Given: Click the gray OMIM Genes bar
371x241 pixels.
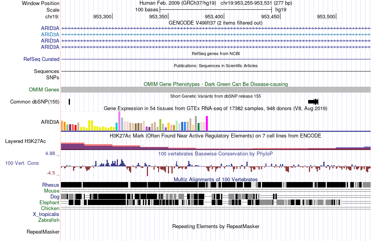Looking at the screenshot, I should click(x=216, y=89).
